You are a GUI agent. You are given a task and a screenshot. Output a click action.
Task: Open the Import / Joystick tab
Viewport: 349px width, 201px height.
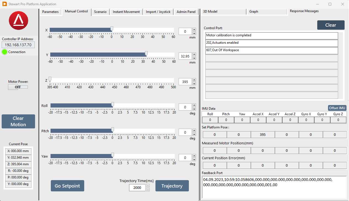[x=158, y=12]
